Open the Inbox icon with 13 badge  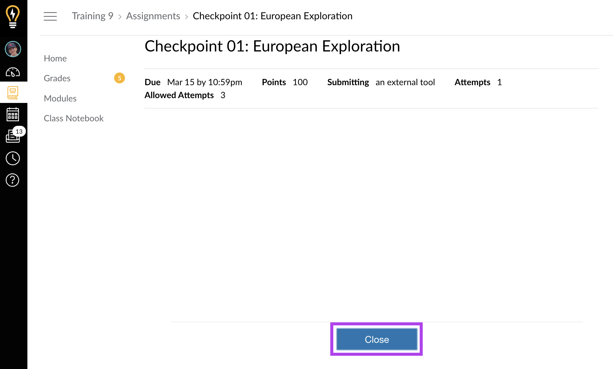point(13,136)
